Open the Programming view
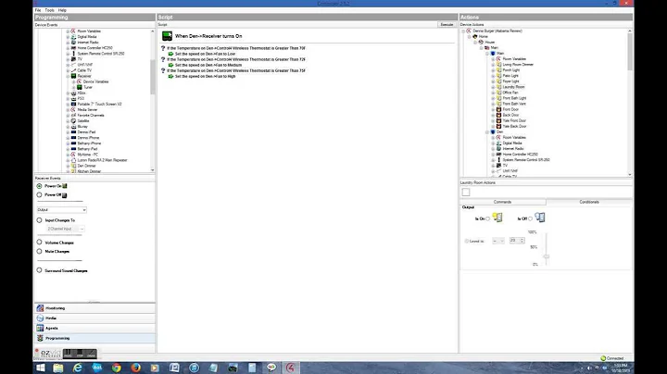The height and width of the screenshot is (374, 667). tap(94, 338)
